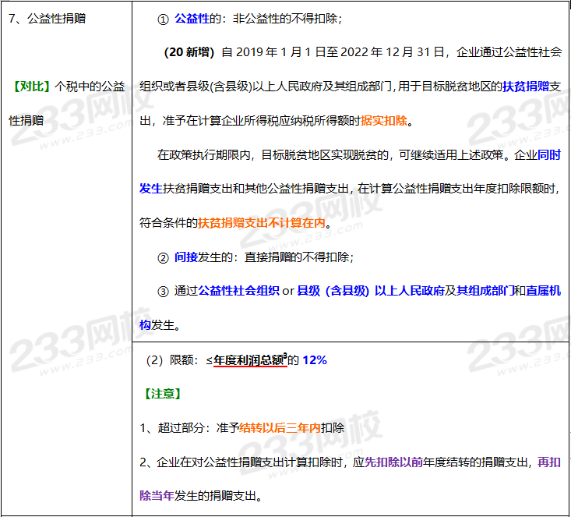Viewport: 571px width, 517px height.
Task: Click the footnote superscript 3 after 年度利润总额
Action: pyautogui.click(x=285, y=356)
